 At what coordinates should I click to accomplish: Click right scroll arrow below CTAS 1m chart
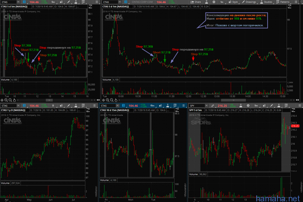click(294, 100)
